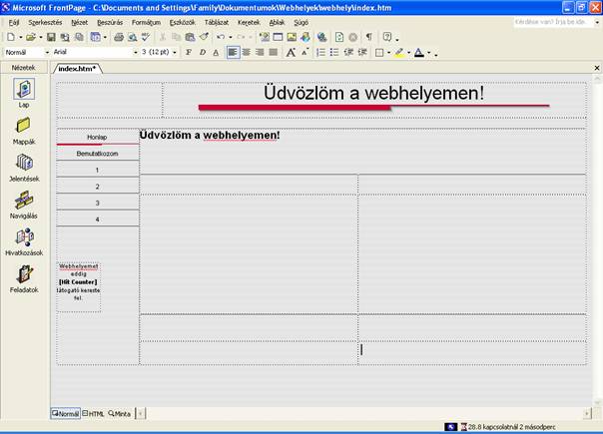The height and width of the screenshot is (434, 603).
Task: Open the Navigálás navigation view
Action: click(x=24, y=201)
